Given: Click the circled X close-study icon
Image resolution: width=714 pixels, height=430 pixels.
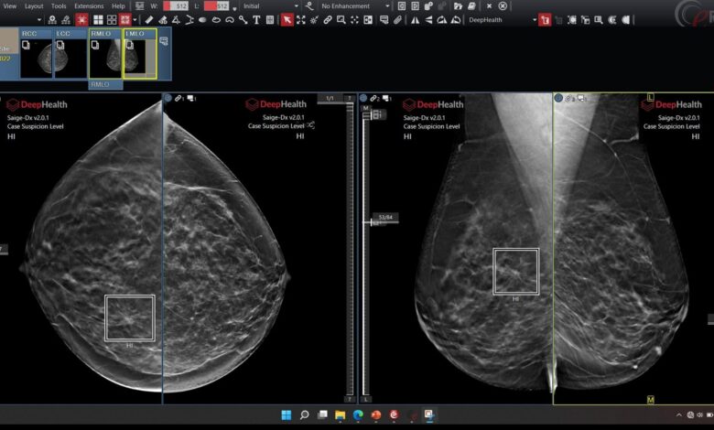Looking at the screenshot, I should coord(503,5).
